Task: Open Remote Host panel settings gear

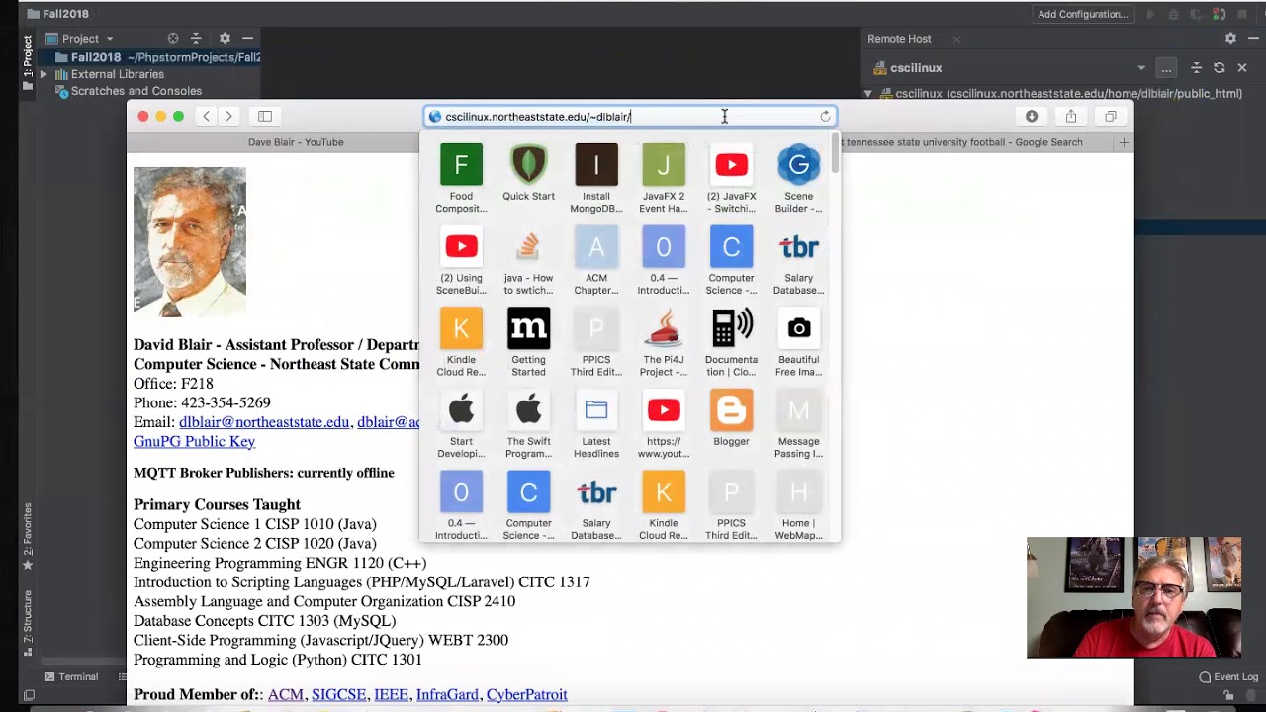Action: pos(1230,39)
